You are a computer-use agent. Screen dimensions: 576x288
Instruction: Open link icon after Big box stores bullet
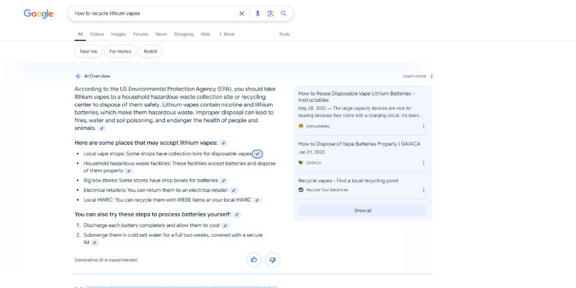click(224, 180)
